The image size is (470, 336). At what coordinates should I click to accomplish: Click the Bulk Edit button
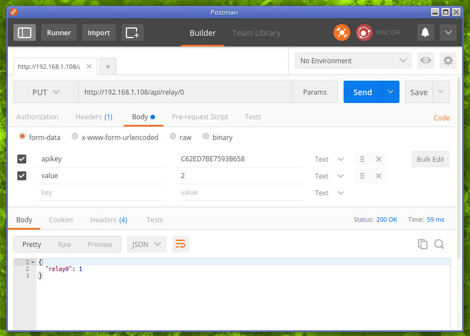pos(430,159)
